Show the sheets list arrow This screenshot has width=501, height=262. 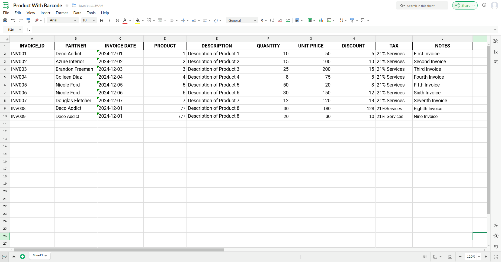coord(14,257)
